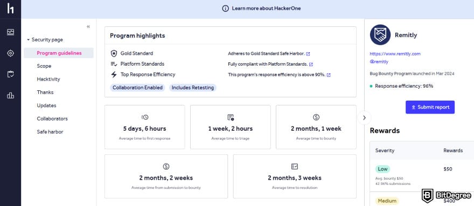Click the submission to bounty dollar icon
Image resolution: width=474 pixels, height=206 pixels.
pyautogui.click(x=166, y=166)
